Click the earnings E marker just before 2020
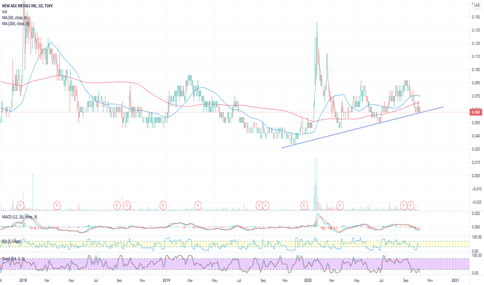 304,205
